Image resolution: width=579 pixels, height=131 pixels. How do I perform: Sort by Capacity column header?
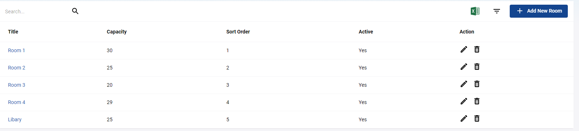pos(117,32)
